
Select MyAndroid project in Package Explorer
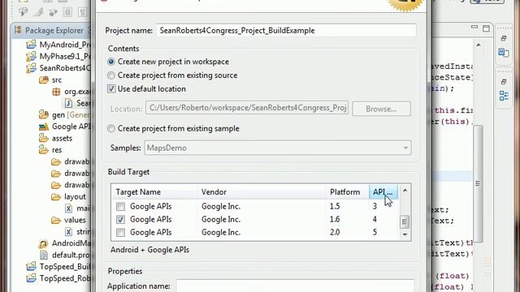coord(64,45)
